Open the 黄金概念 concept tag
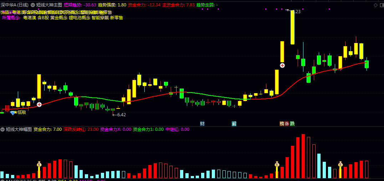 click(59, 17)
